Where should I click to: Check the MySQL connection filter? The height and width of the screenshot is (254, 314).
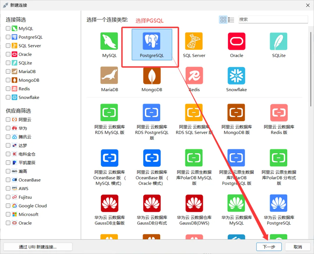click(x=8, y=28)
